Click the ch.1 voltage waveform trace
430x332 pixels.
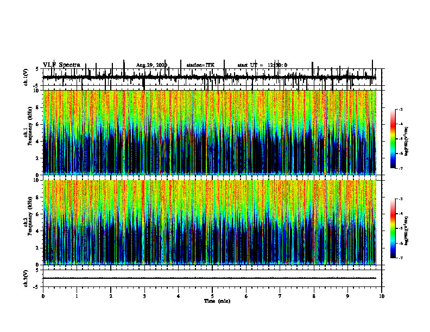pyautogui.click(x=209, y=78)
